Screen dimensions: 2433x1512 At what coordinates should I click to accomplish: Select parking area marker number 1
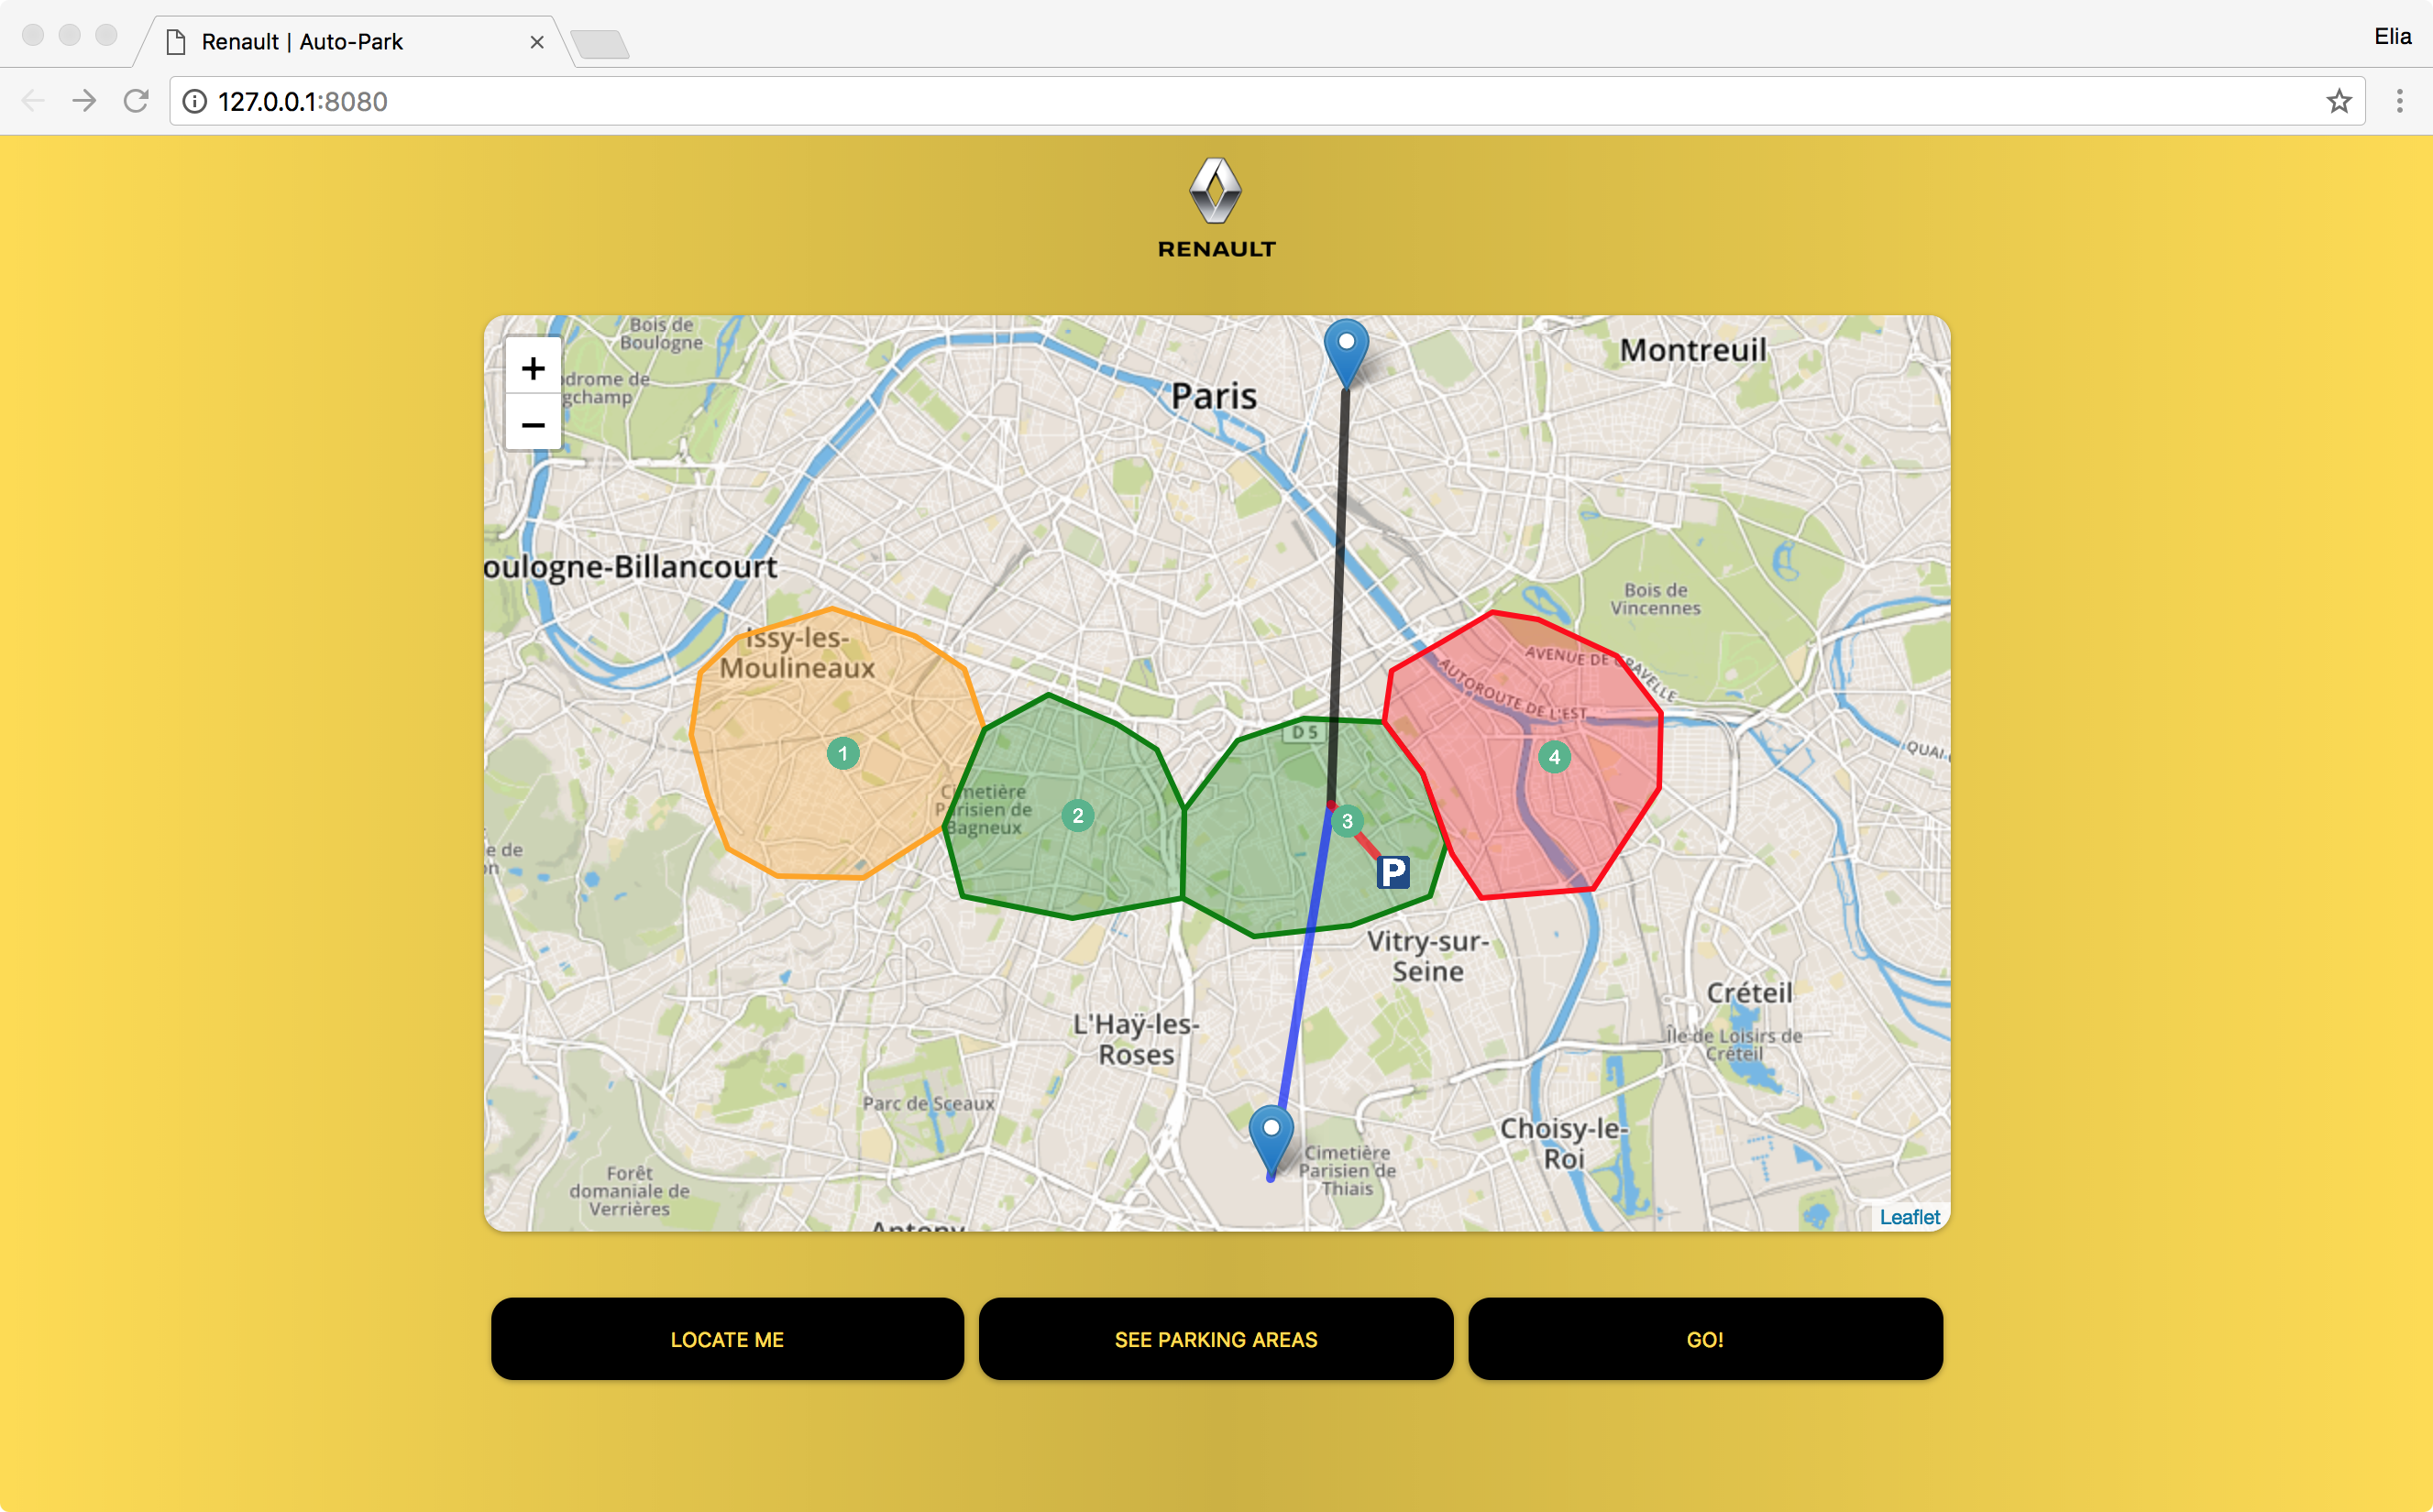pyautogui.click(x=842, y=753)
